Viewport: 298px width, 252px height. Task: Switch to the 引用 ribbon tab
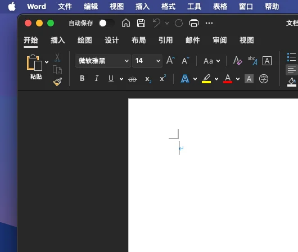pyautogui.click(x=165, y=40)
